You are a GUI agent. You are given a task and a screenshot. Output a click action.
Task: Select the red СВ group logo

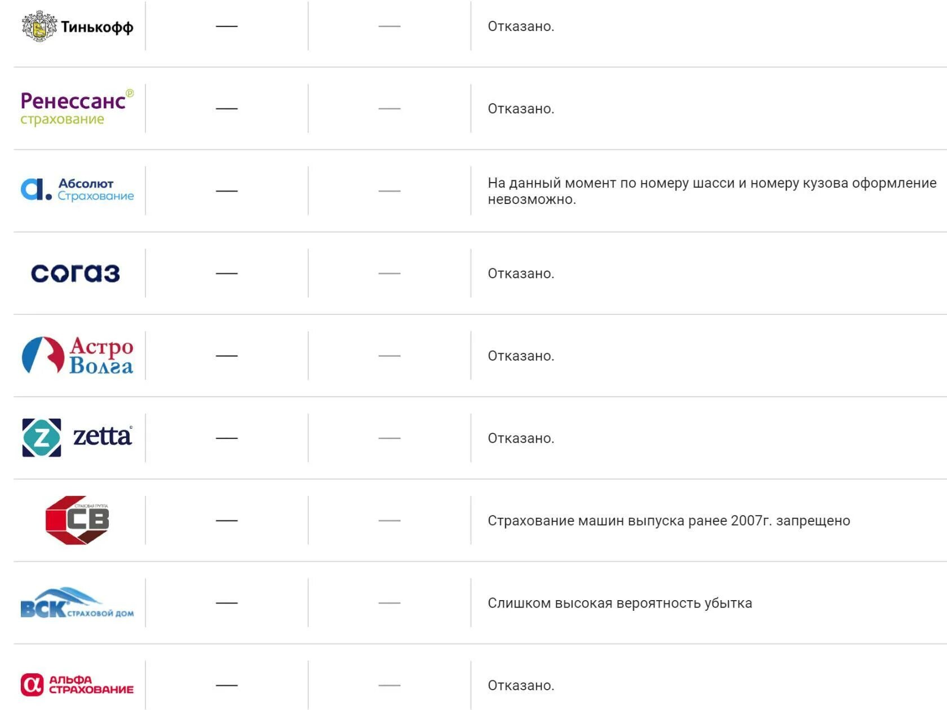point(77,520)
